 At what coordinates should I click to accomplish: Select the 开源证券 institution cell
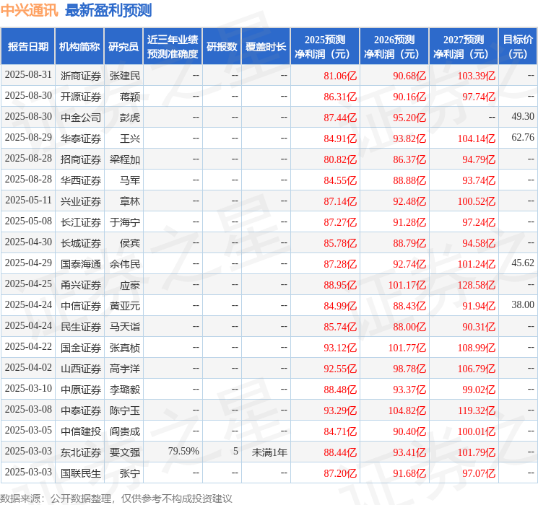(81, 97)
